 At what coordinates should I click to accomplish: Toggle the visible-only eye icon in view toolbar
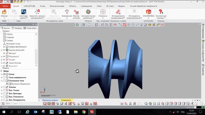pos(162,25)
